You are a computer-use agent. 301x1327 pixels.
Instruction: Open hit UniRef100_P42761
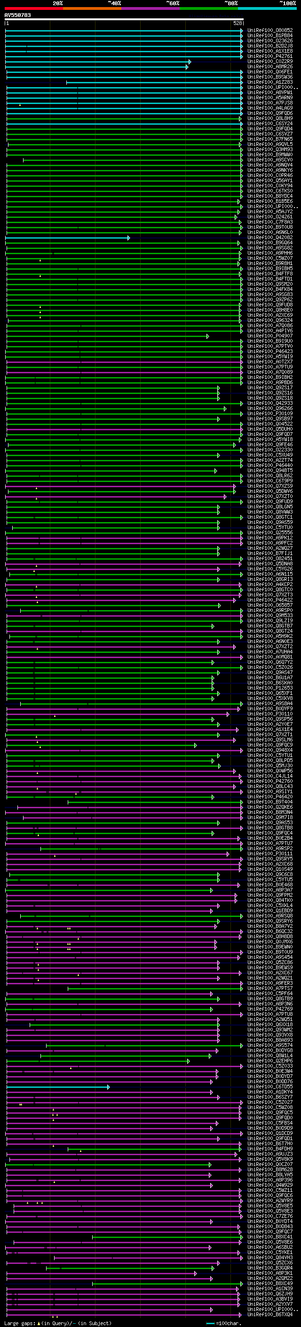(x=270, y=56)
